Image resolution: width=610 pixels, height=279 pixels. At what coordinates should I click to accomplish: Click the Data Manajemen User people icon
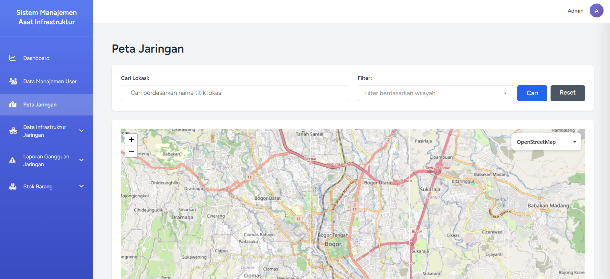click(13, 81)
